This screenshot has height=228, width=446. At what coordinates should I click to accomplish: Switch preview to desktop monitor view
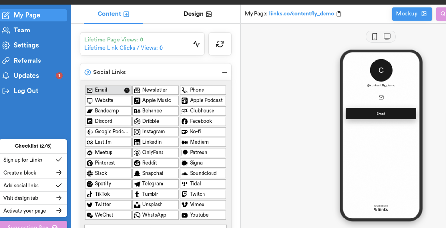pyautogui.click(x=387, y=37)
